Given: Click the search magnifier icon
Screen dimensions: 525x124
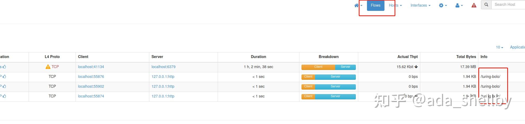Looking at the screenshot, I should (x=486, y=5).
